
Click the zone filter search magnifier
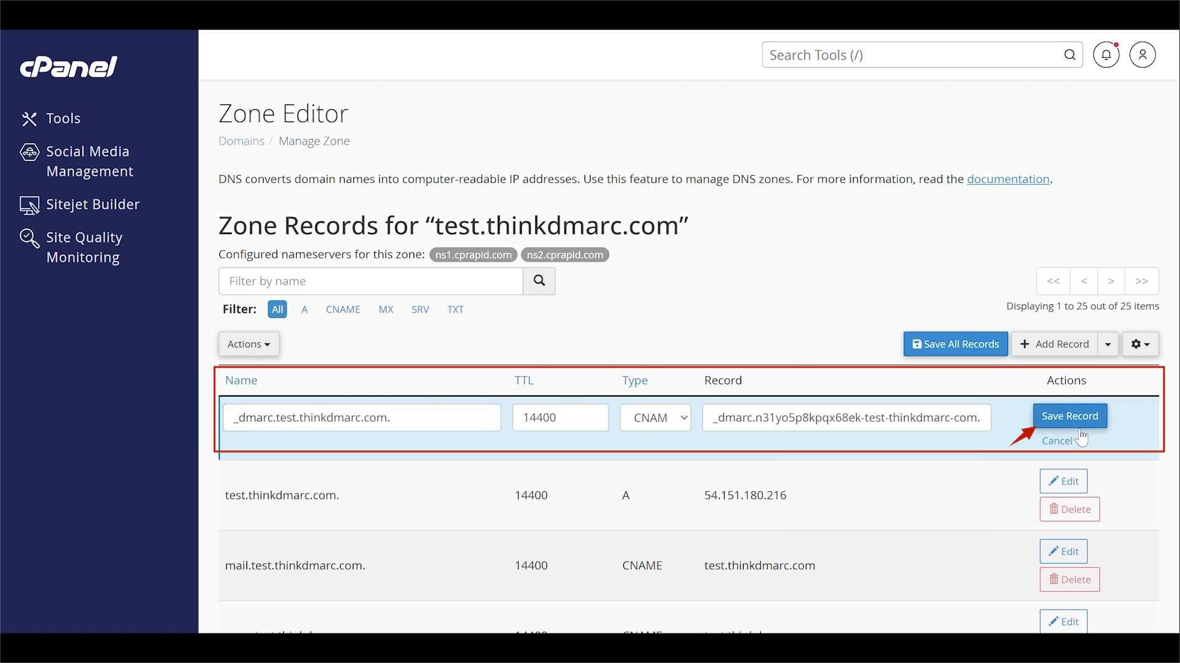tap(540, 281)
